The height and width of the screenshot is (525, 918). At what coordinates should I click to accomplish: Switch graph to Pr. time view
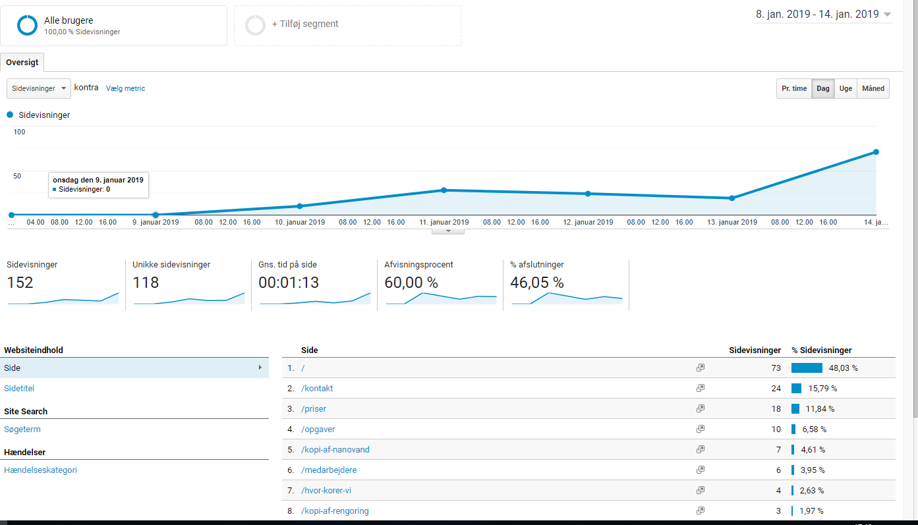[794, 89]
